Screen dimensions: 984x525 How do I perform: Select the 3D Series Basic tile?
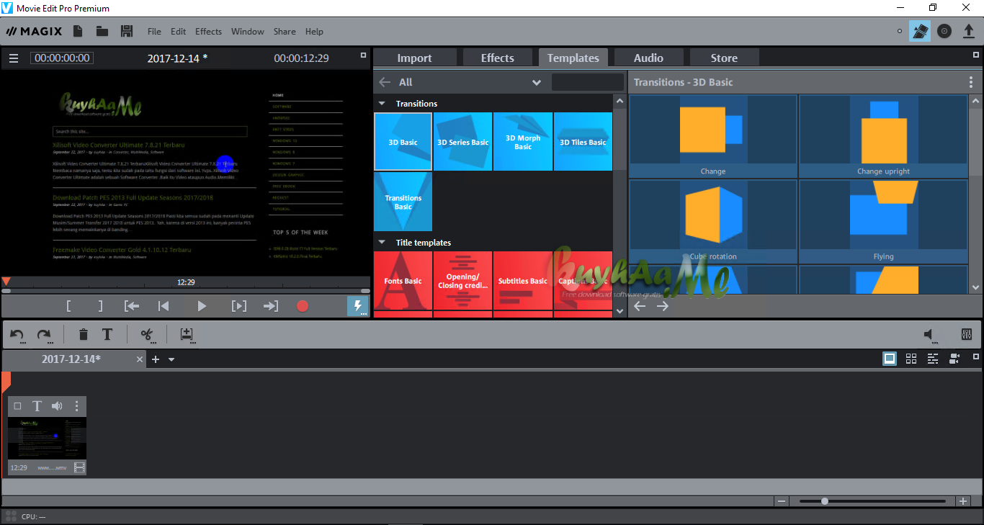coord(463,141)
